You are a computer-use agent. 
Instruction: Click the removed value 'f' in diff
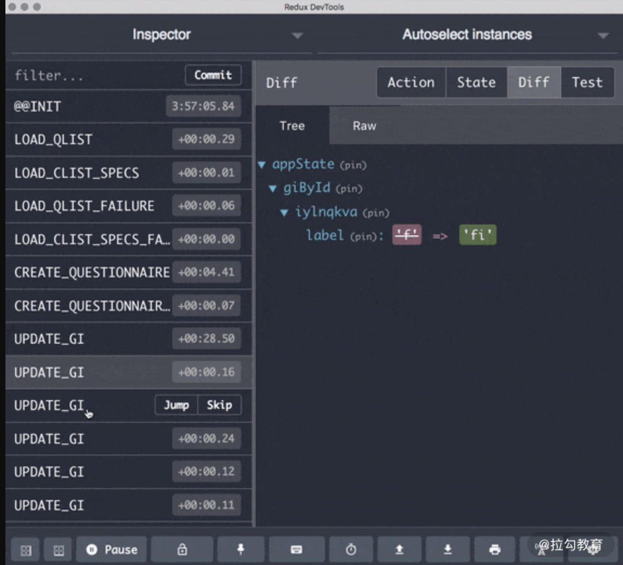[x=407, y=235]
